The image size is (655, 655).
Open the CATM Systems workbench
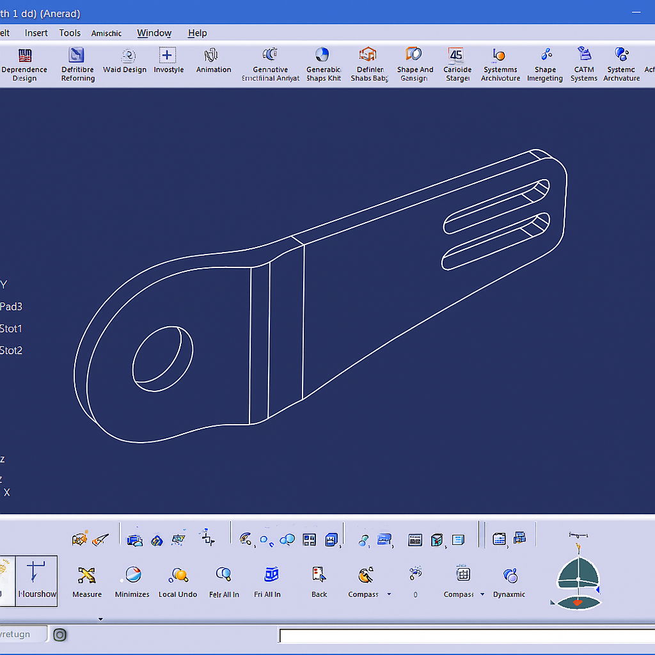(584, 54)
